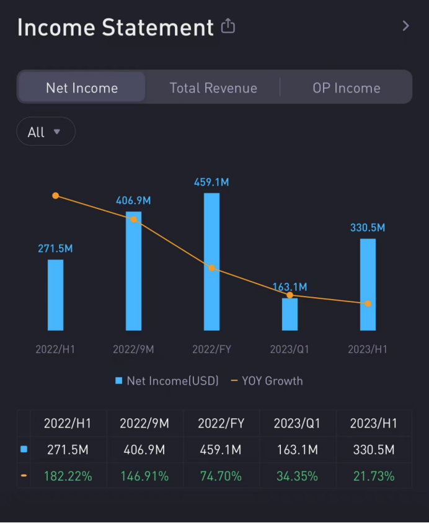
Task: Select the 2023/H1 bar in chart
Action: point(368,285)
